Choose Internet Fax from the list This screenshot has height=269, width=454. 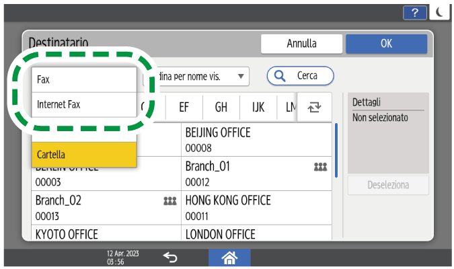84,105
